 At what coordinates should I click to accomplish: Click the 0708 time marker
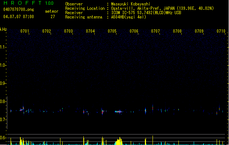pyautogui.click(x=177, y=31)
